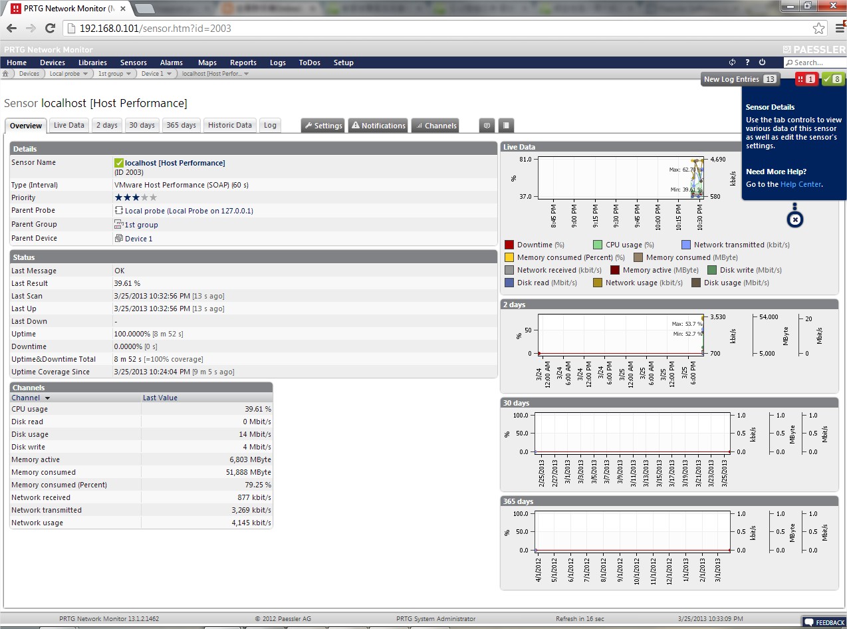This screenshot has width=847, height=629.
Task: Toggle the Disk usage legend swatch
Action: click(696, 283)
